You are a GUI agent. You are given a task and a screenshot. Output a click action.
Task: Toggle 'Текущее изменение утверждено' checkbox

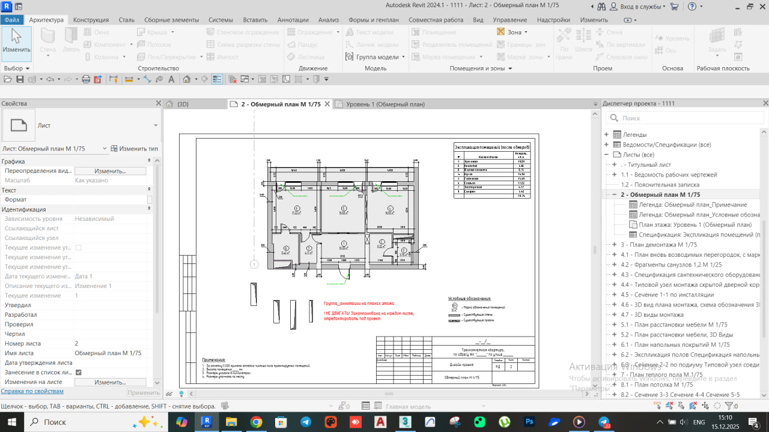[78, 248]
